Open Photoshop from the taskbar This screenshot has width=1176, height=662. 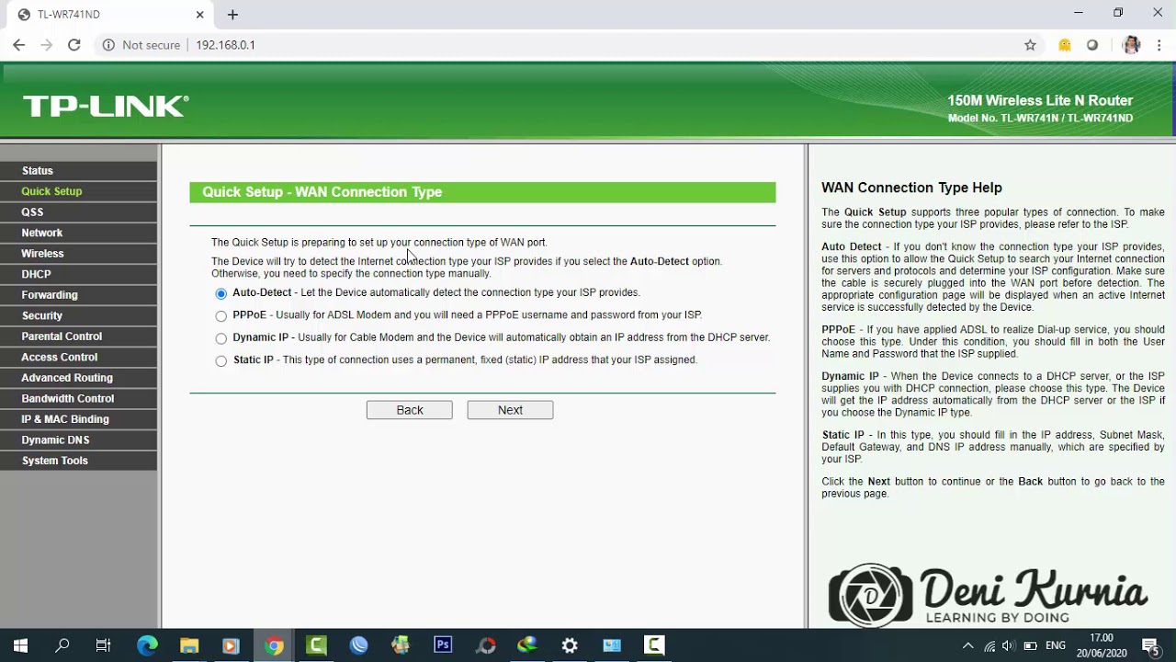pos(443,645)
